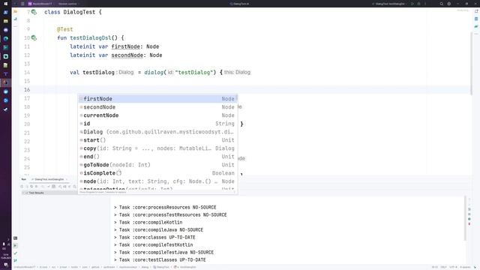Open the Project tool window folder icon
The width and height of the screenshot is (480, 270).
15,12
